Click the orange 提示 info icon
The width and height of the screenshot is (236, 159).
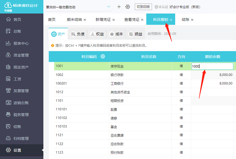[x=53, y=45]
